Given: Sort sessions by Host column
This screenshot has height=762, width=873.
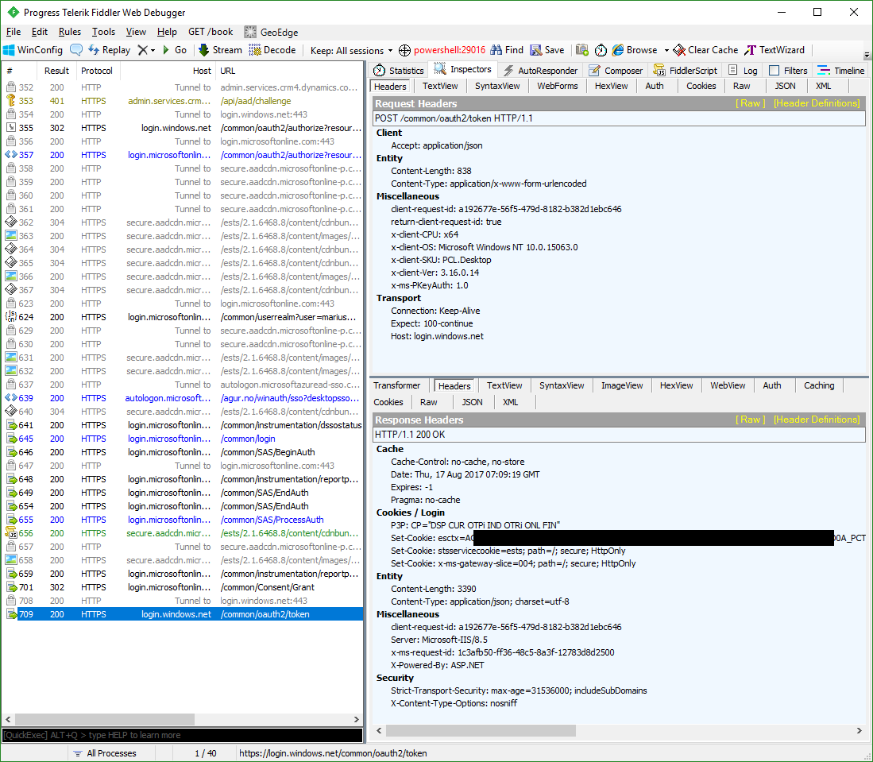Looking at the screenshot, I should tap(167, 71).
